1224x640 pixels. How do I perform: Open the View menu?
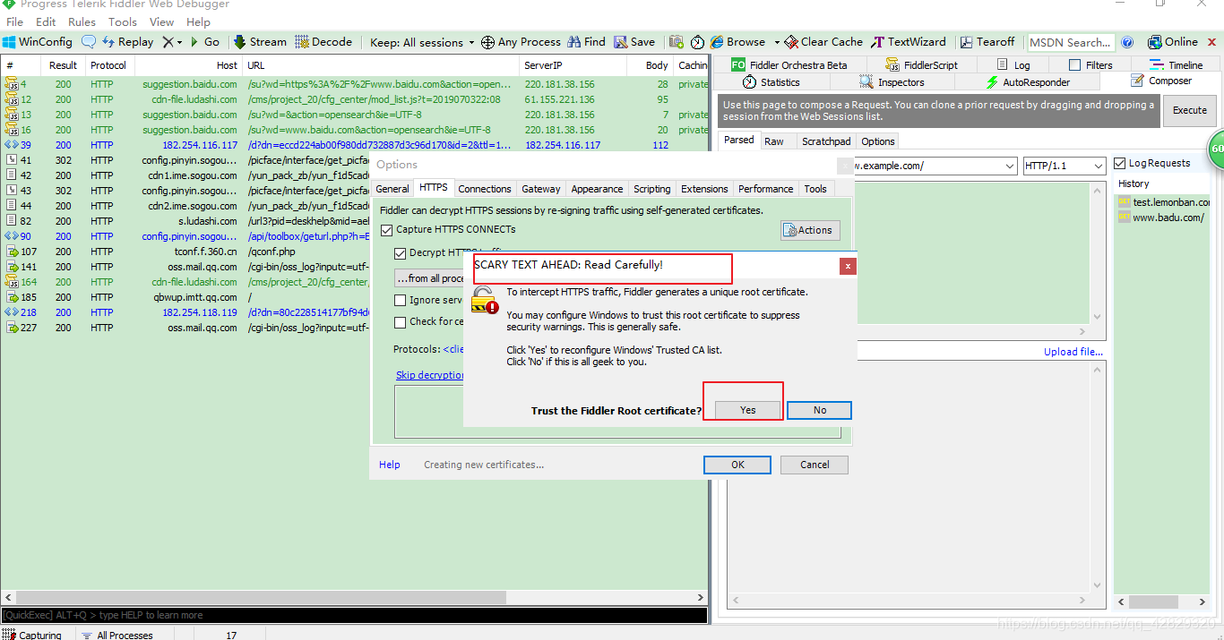[x=162, y=21]
